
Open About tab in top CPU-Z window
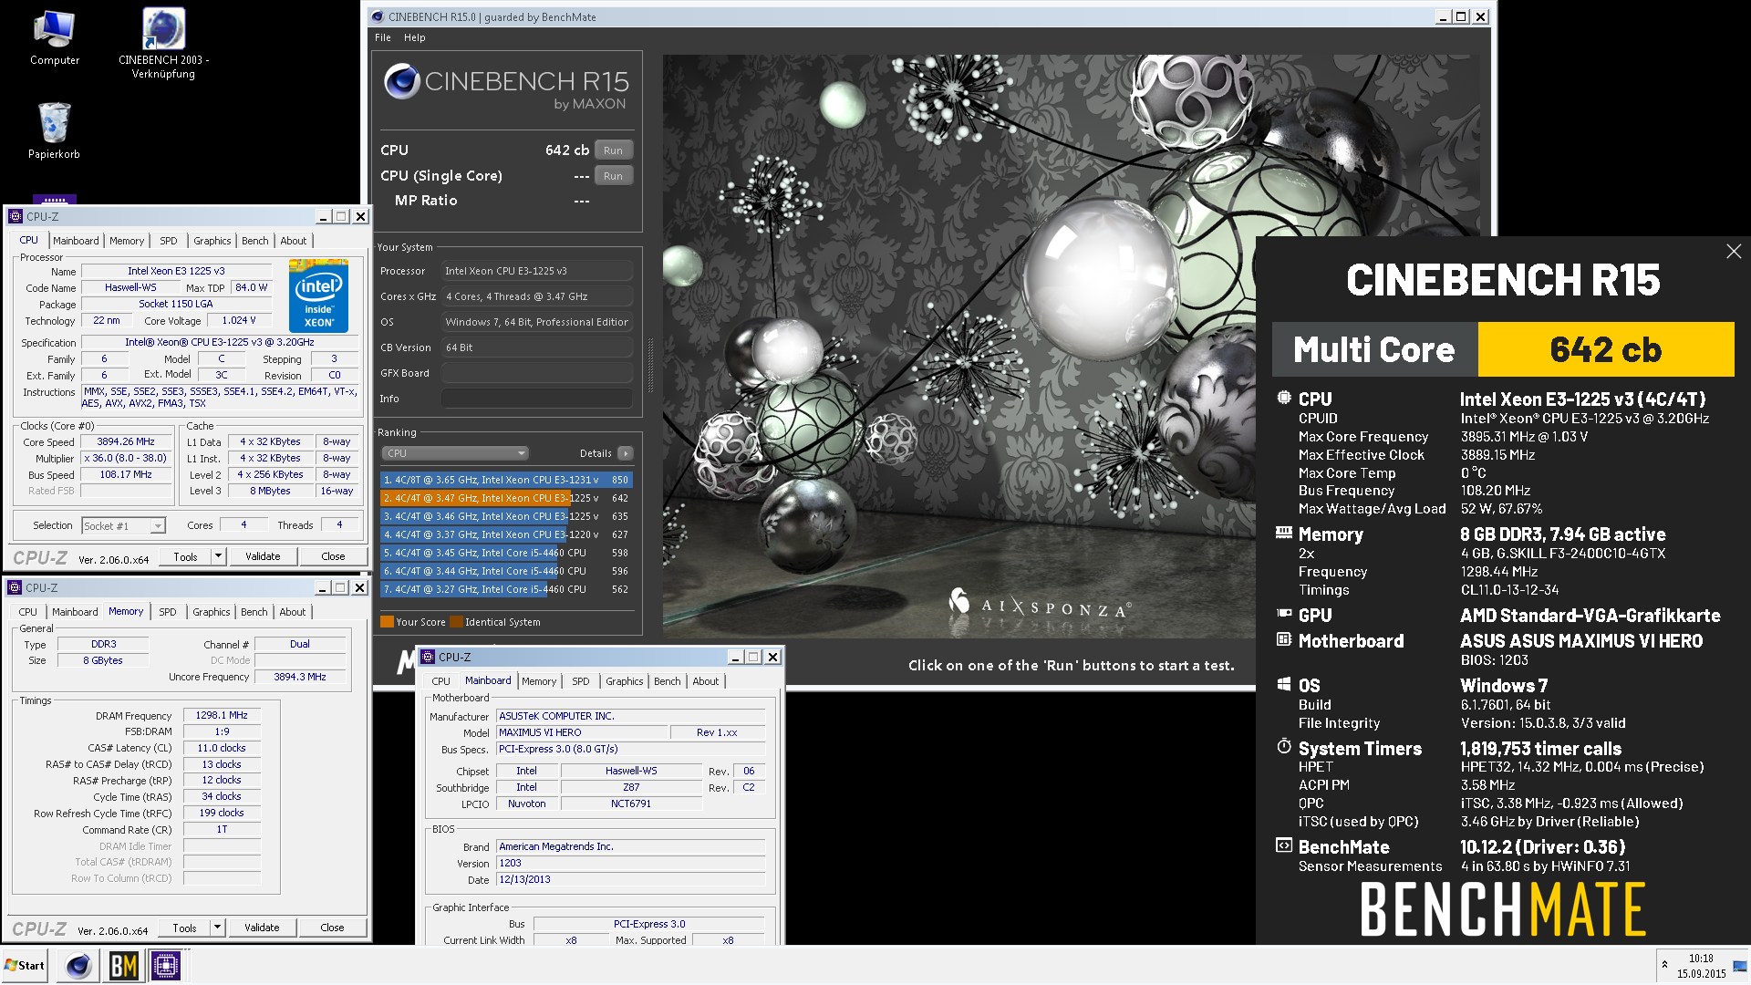294,241
